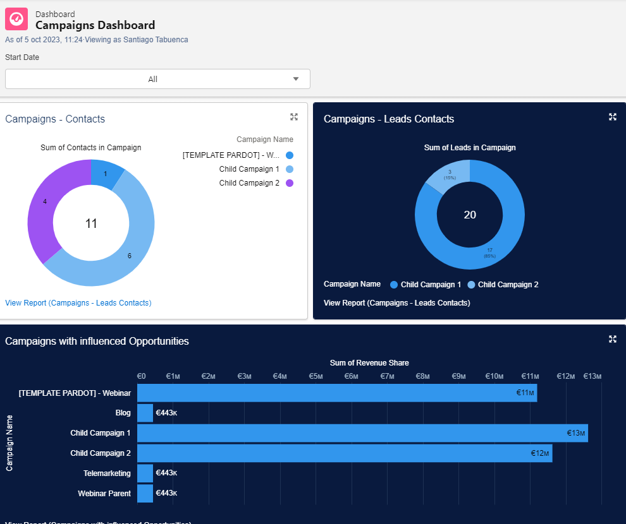Click the leads total 20 in donut center

coord(470,215)
